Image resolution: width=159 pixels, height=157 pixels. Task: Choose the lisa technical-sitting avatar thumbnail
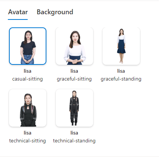click(x=28, y=108)
